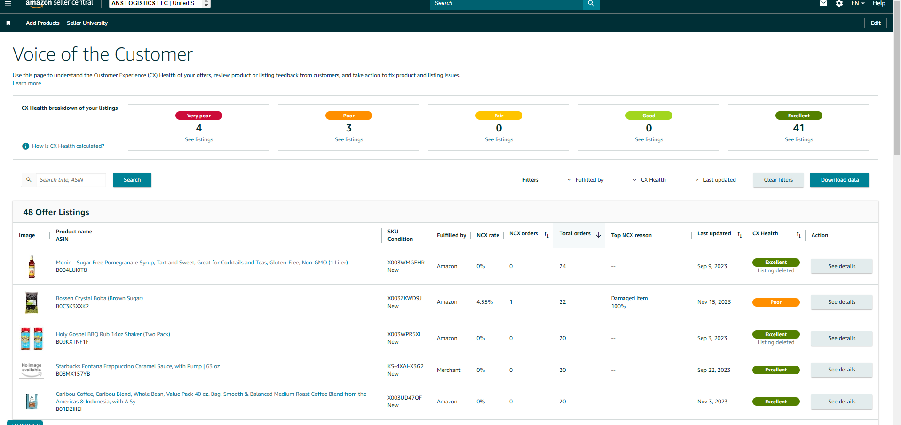Image resolution: width=901 pixels, height=425 pixels.
Task: Click the Edit button in navigation bar
Action: [x=876, y=23]
